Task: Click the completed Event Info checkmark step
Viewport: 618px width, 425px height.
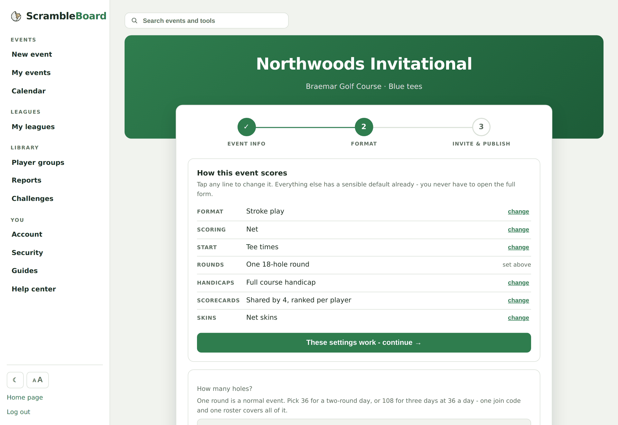Action: coord(247,127)
